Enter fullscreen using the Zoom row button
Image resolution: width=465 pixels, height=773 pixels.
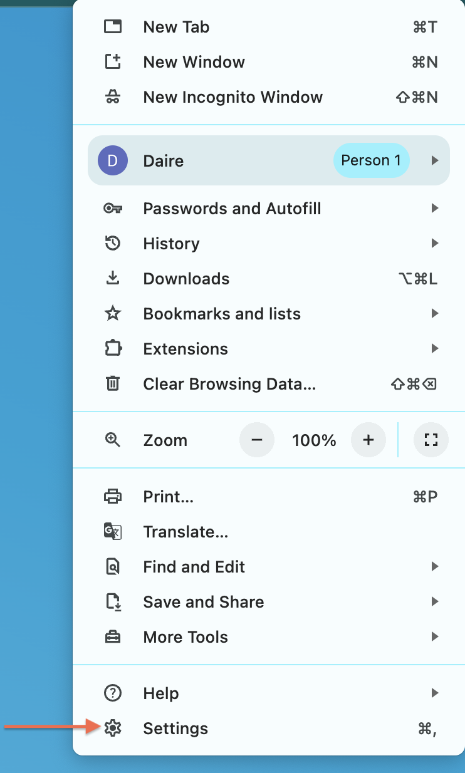(x=431, y=440)
